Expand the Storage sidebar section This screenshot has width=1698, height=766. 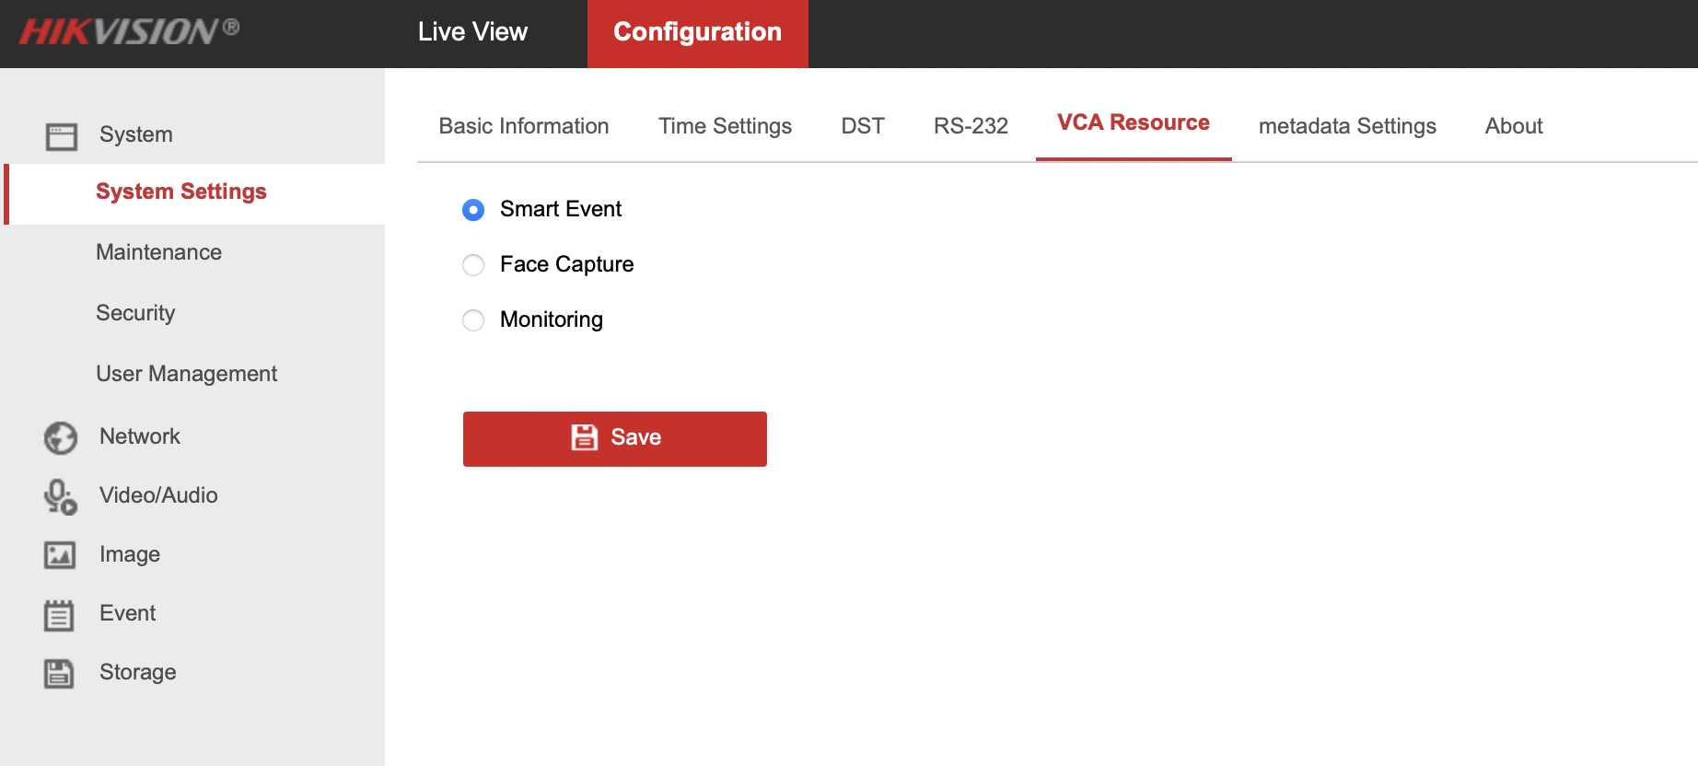[138, 672]
